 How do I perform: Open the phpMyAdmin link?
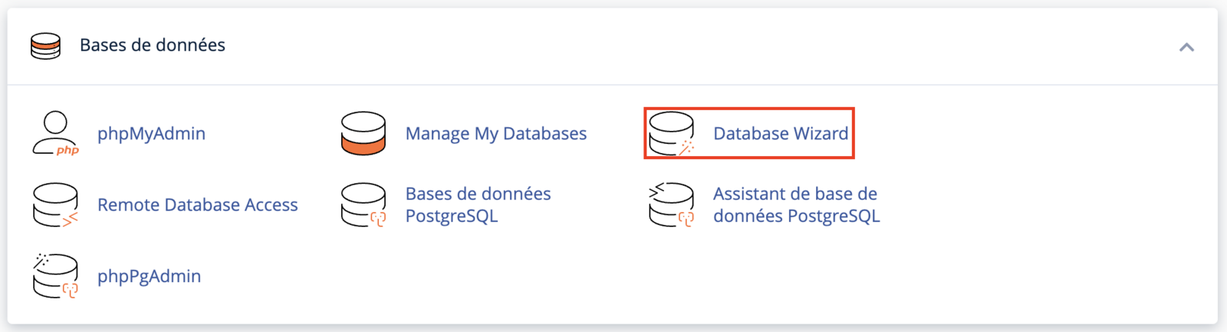click(x=151, y=134)
